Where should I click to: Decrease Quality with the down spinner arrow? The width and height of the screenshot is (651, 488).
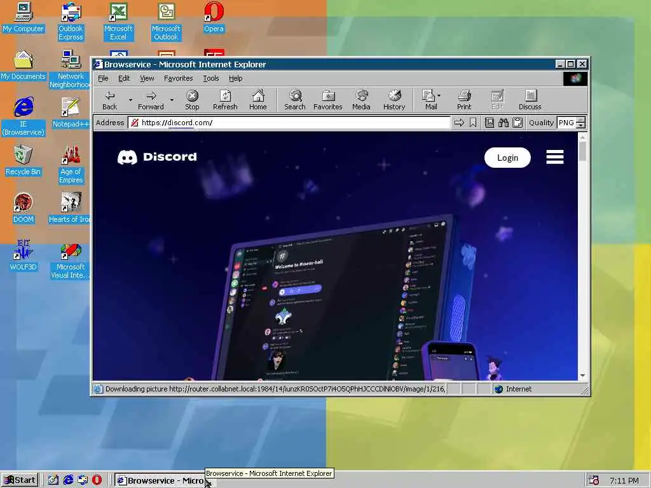tap(581, 125)
